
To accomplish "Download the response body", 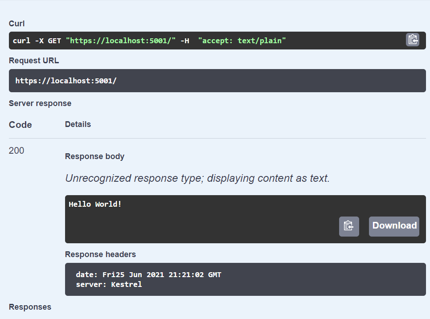I will pos(394,226).
